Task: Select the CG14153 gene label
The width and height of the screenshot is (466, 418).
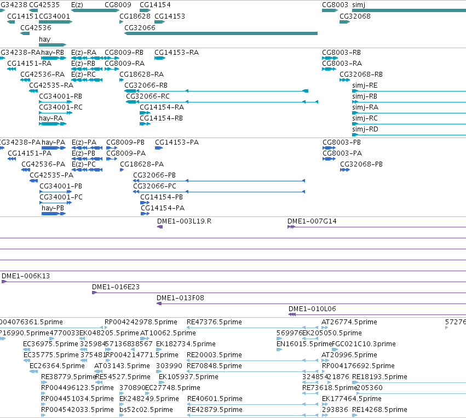Action: (x=170, y=16)
